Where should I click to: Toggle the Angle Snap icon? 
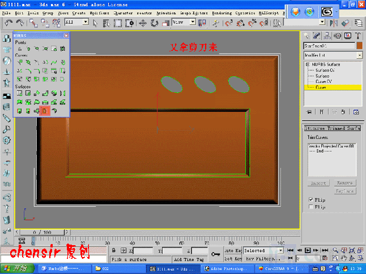(x=240, y=23)
